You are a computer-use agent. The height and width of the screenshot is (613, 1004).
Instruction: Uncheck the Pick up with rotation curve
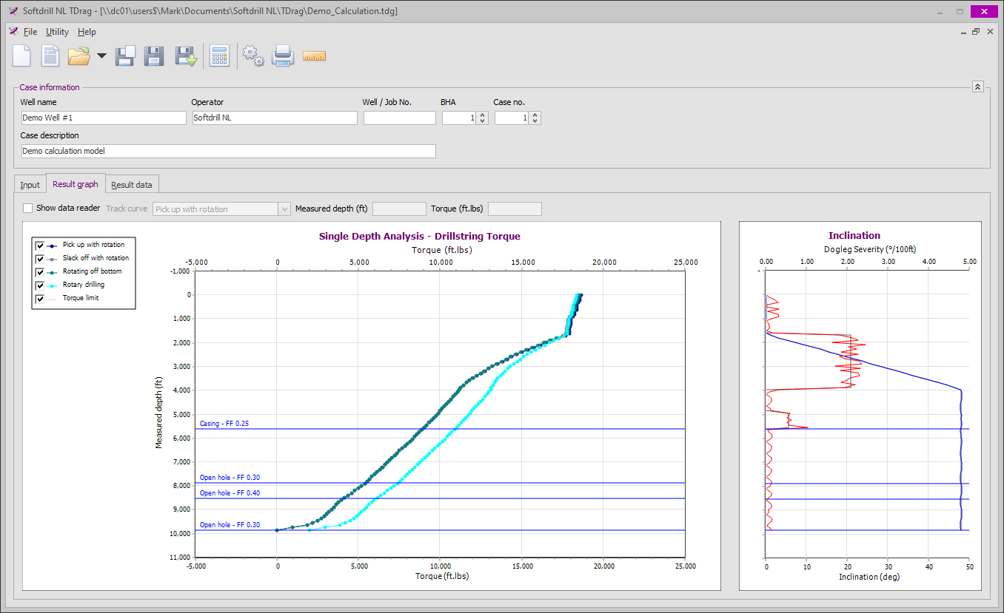coord(40,245)
